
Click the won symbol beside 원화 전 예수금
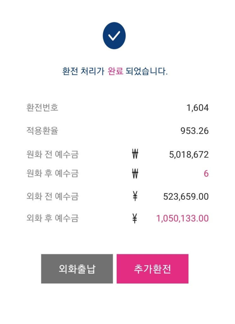click(x=135, y=155)
